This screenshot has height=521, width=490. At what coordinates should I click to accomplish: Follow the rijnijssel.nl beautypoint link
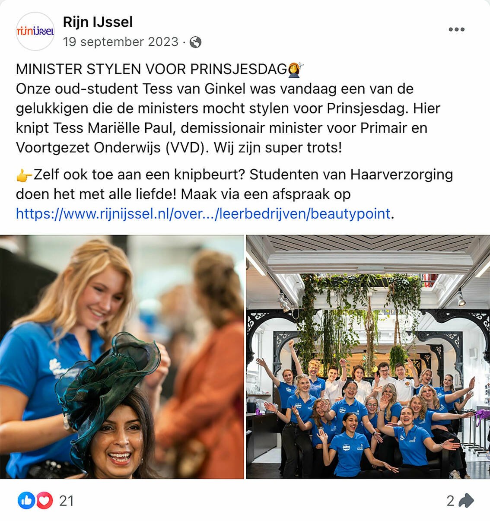click(203, 213)
